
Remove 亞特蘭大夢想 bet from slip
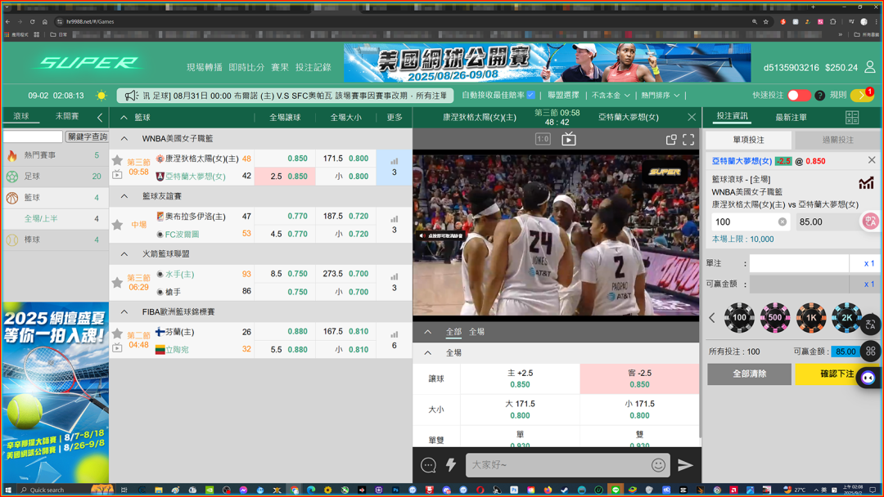872,160
